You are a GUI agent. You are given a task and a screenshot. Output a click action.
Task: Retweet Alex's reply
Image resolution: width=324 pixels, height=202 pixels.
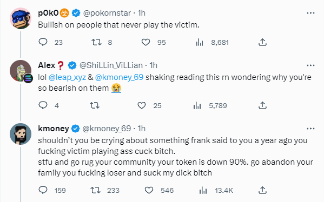[95, 105]
